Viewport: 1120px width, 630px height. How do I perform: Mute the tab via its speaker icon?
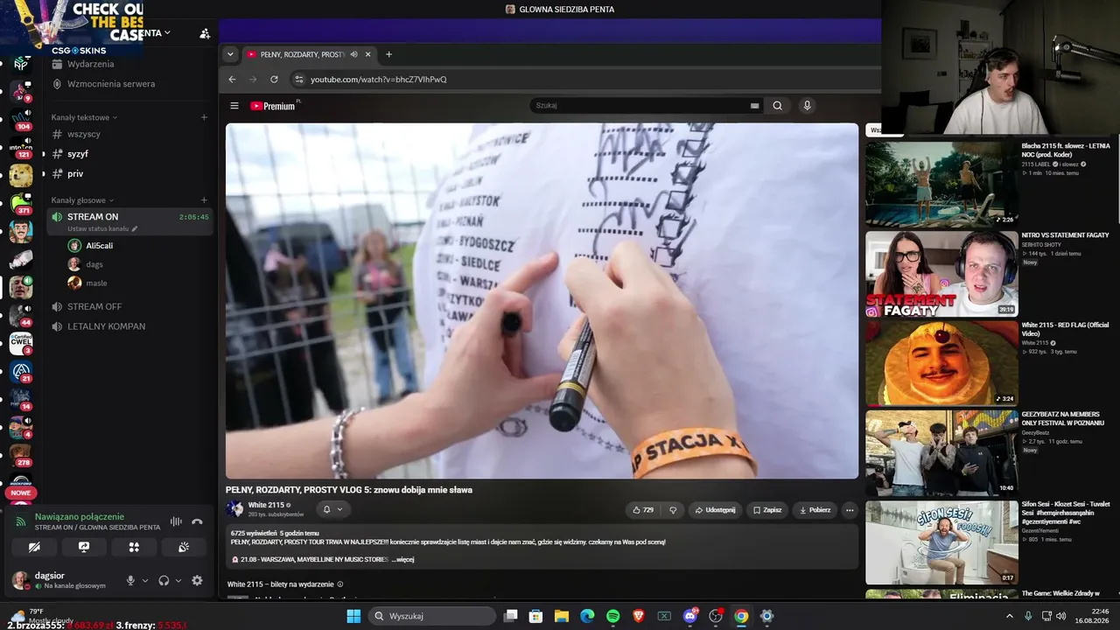click(354, 54)
